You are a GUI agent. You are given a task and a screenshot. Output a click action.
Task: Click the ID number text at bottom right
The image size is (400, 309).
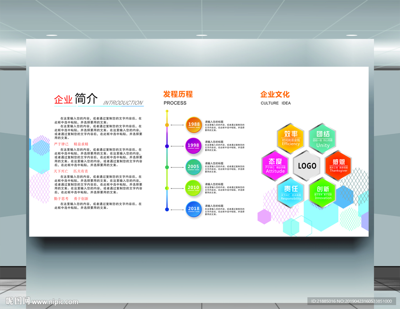(351, 301)
